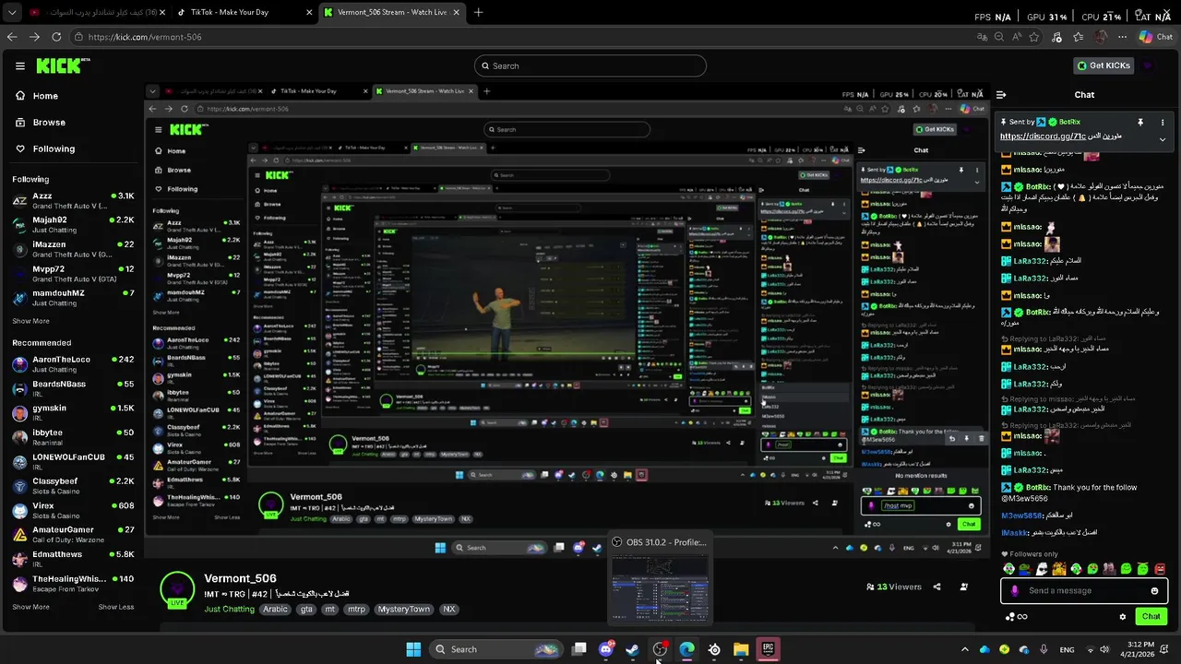Refresh the page in browser toolbar
Image resolution: width=1181 pixels, height=664 pixels.
click(x=56, y=37)
